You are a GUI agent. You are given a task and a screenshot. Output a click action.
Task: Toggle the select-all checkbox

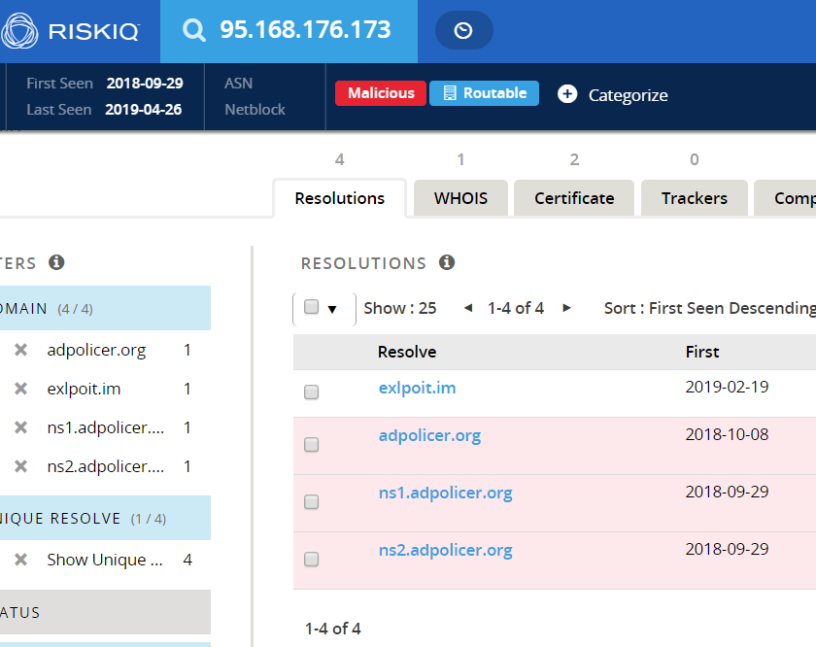311,307
